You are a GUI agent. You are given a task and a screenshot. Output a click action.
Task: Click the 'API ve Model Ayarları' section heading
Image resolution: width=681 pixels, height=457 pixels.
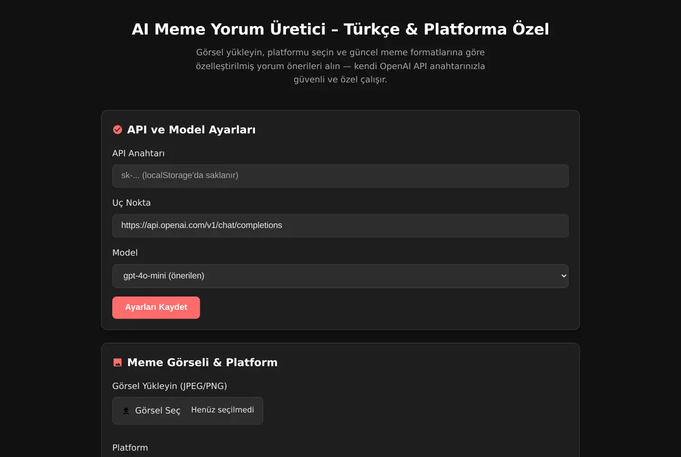[191, 130]
